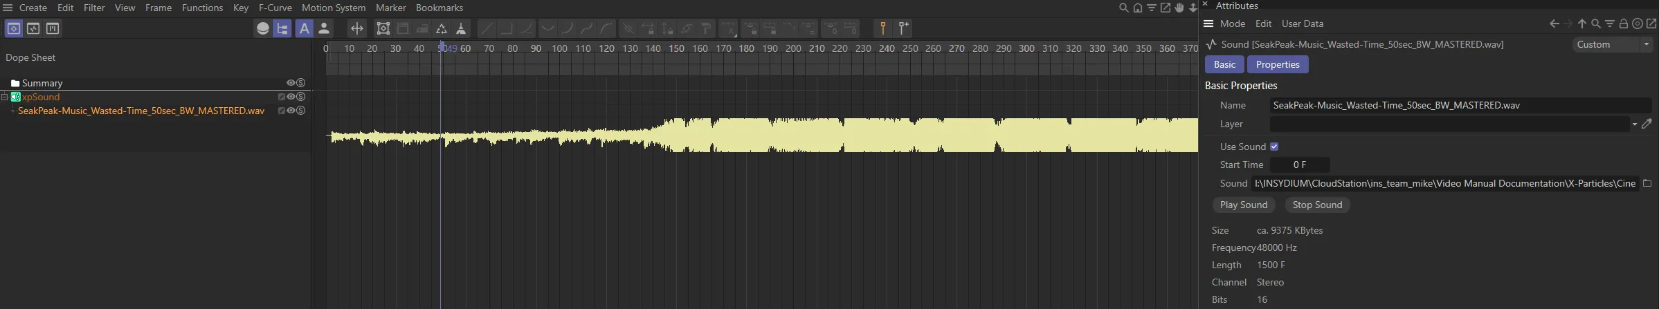Click the Sound file path field

1444,183
